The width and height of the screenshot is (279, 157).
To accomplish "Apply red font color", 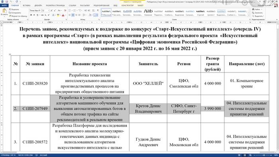I will (63, 15).
